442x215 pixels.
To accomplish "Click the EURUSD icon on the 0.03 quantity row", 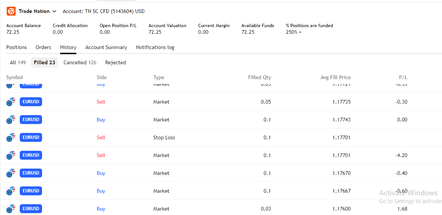I will (x=11, y=208).
